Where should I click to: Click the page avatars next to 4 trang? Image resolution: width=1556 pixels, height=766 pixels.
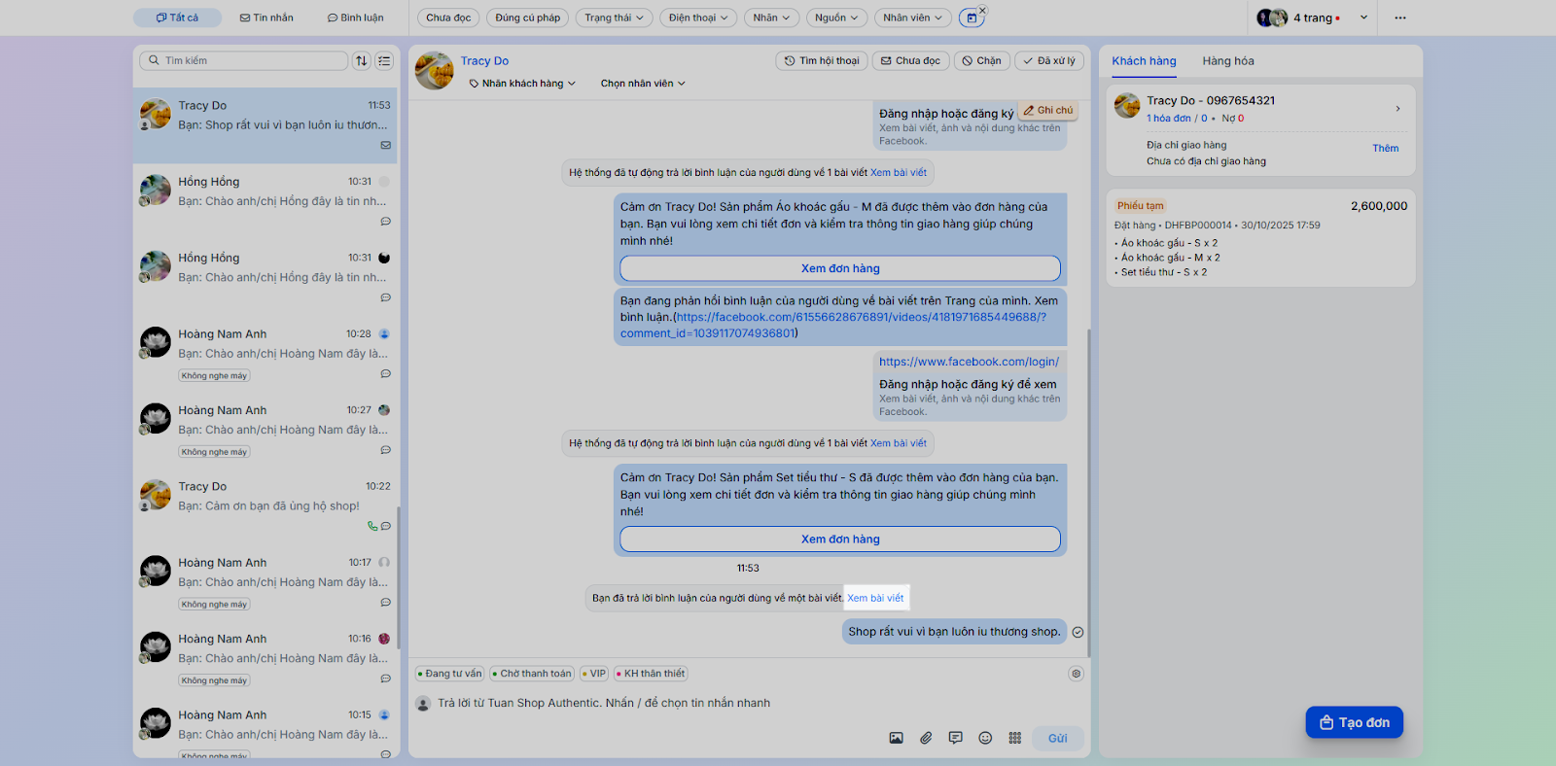click(1272, 17)
